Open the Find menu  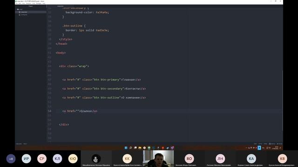(x=34, y=3)
